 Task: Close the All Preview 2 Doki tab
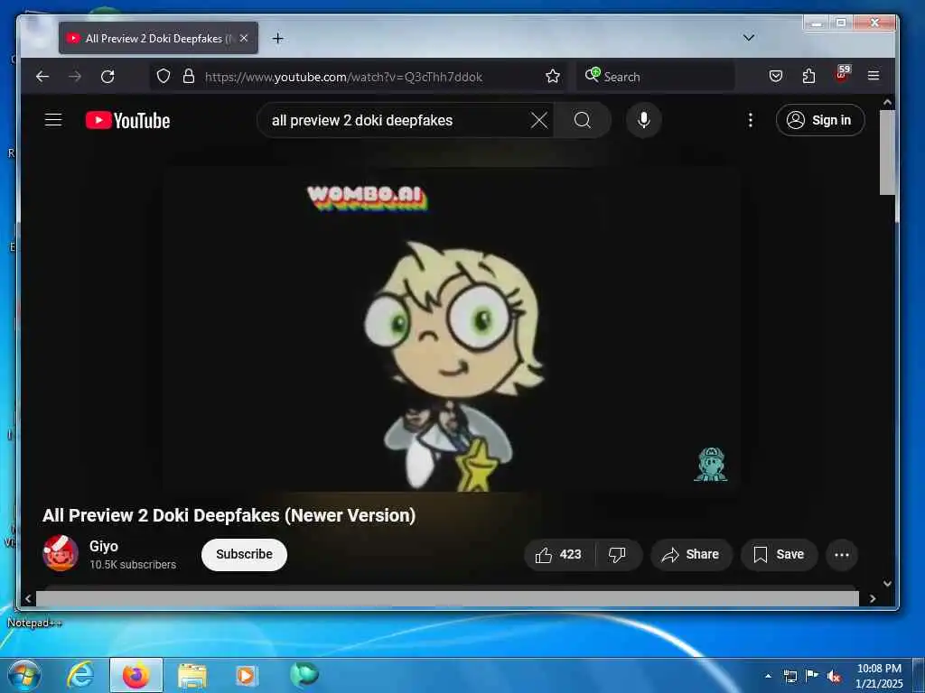point(244,38)
